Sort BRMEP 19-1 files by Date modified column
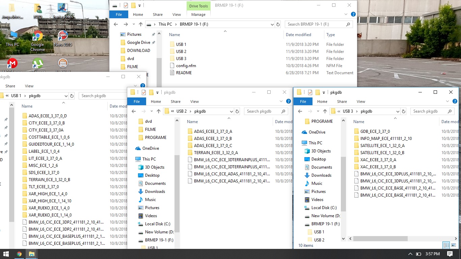461x259 pixels. pos(298,35)
